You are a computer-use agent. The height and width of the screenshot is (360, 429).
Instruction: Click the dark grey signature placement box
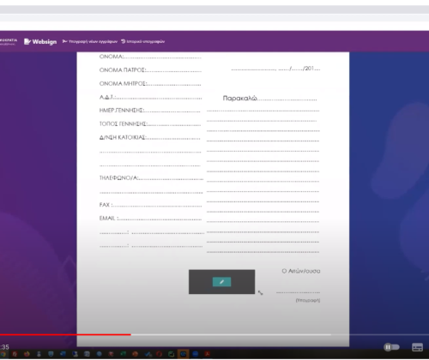coord(221,282)
